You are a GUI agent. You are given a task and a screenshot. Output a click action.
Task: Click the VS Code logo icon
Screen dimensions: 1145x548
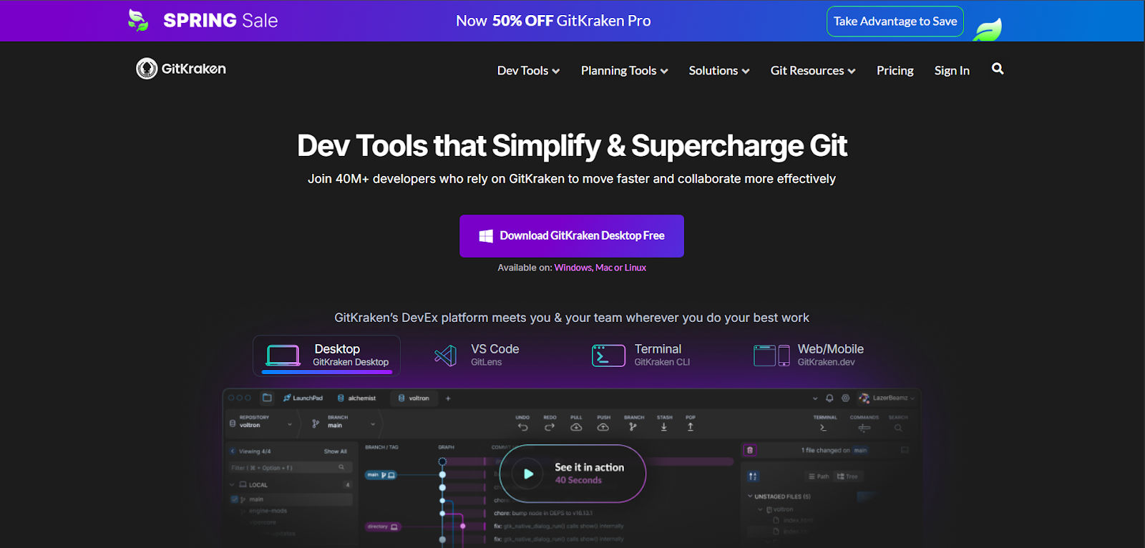point(445,355)
